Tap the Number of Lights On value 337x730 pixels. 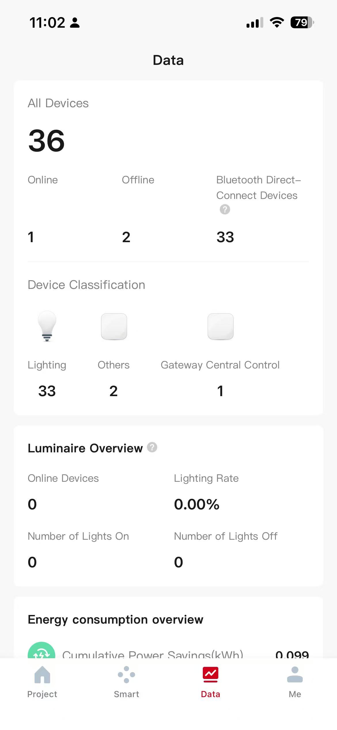32,562
